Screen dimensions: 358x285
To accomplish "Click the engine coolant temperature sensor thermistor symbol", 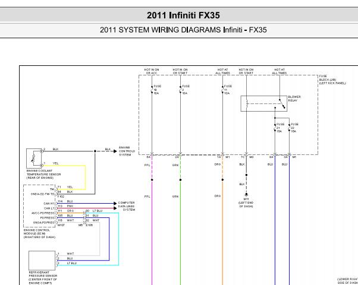I will (x=34, y=158).
